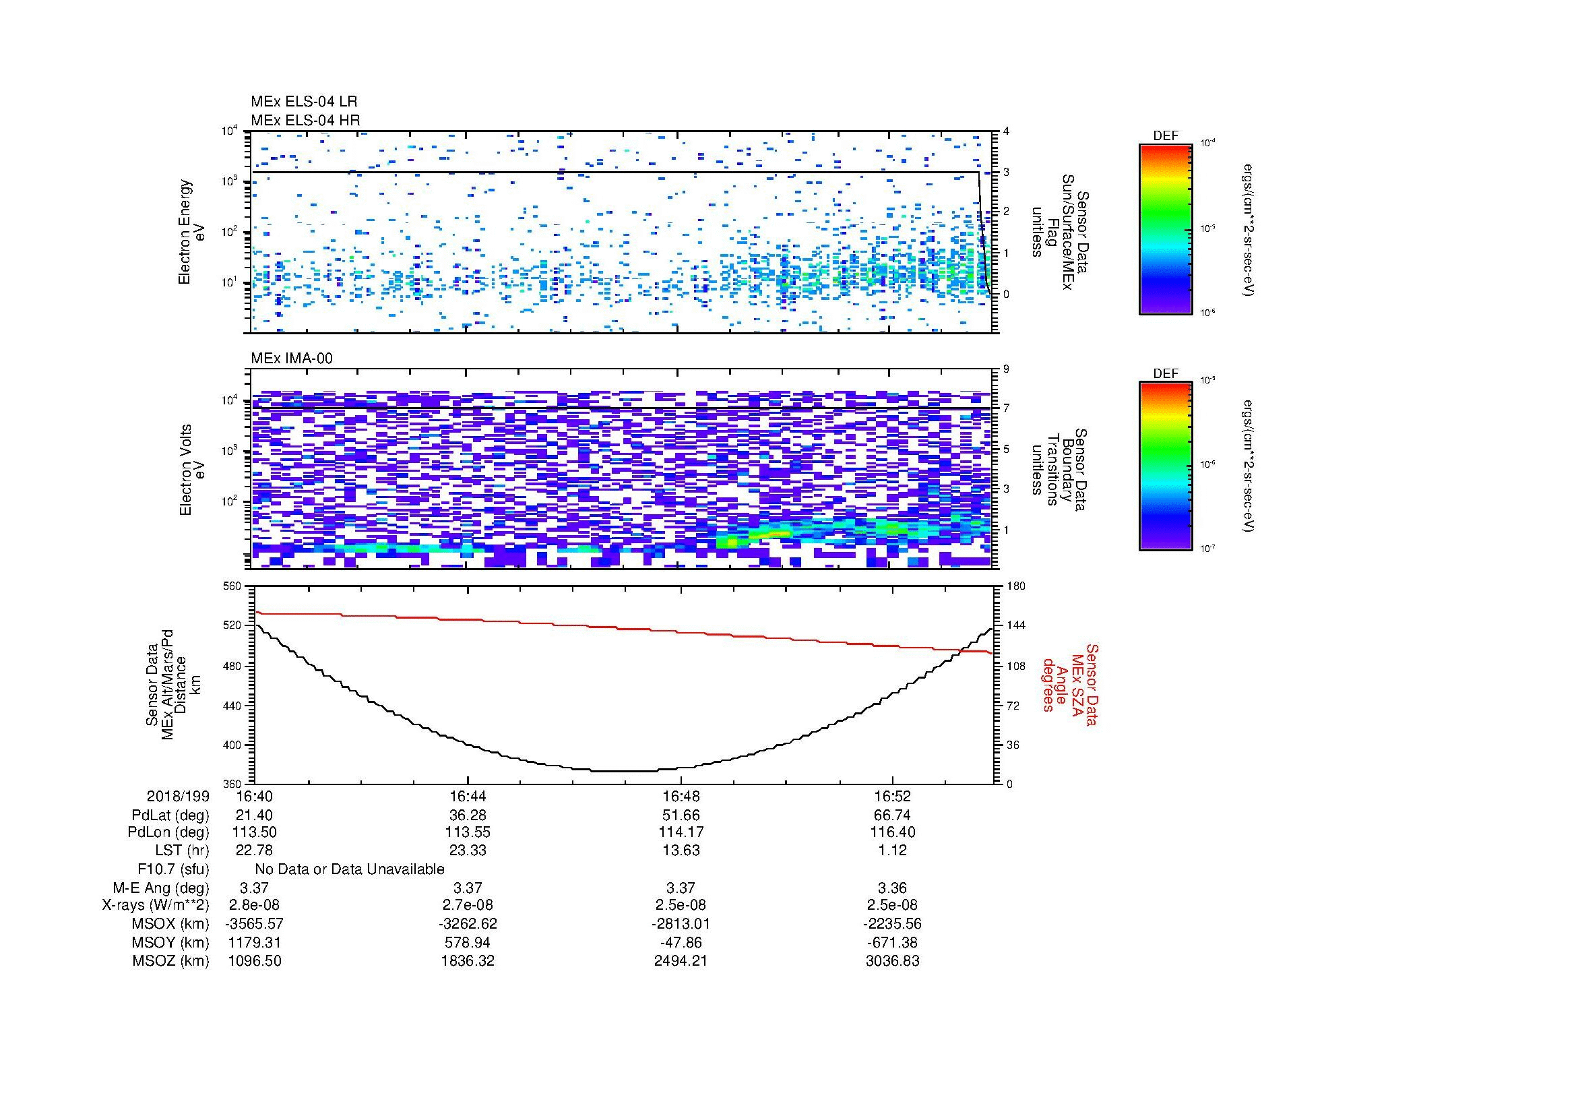Click the PdLon value 113.50

(x=255, y=832)
